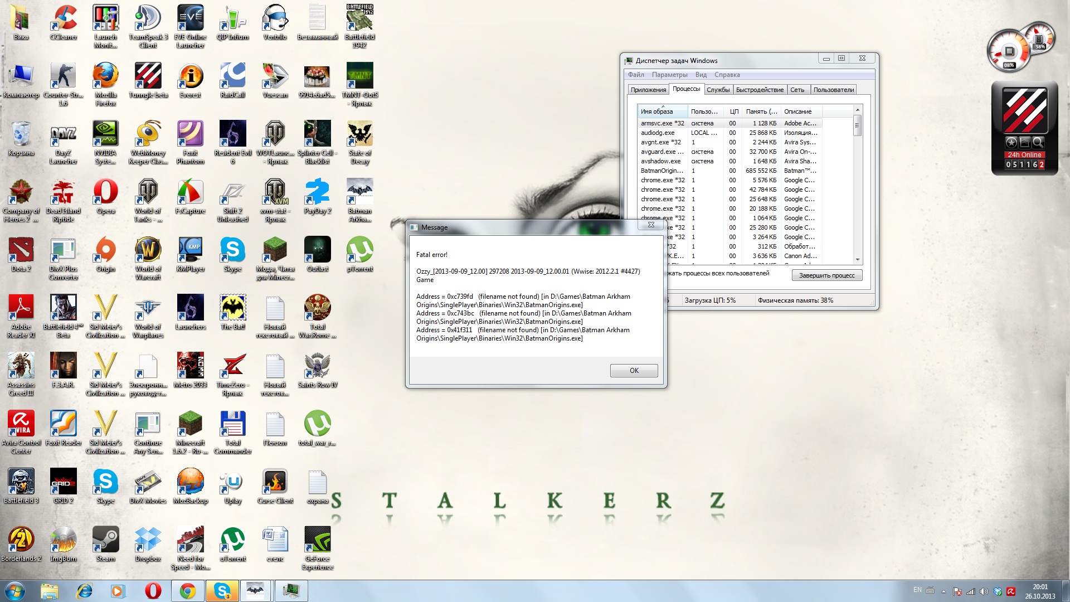Launch Outlast desktop shortcut
This screenshot has width=1070, height=602.
(x=318, y=254)
